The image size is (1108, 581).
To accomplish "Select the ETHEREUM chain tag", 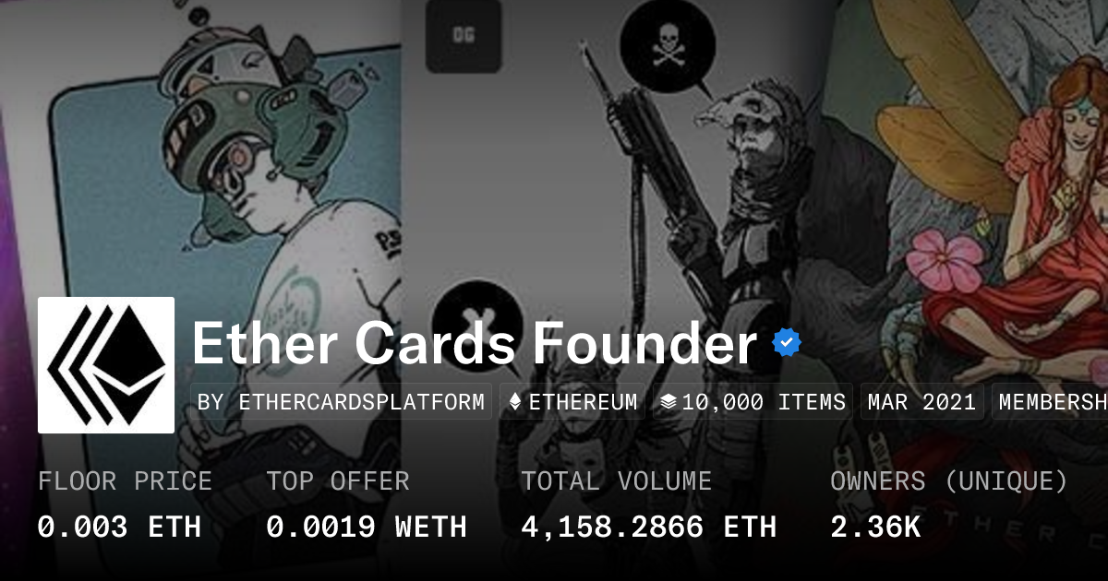I will click(x=572, y=402).
